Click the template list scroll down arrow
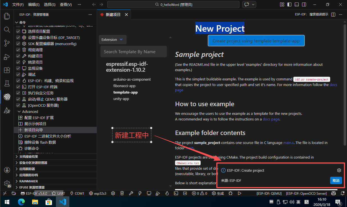 tap(170, 186)
